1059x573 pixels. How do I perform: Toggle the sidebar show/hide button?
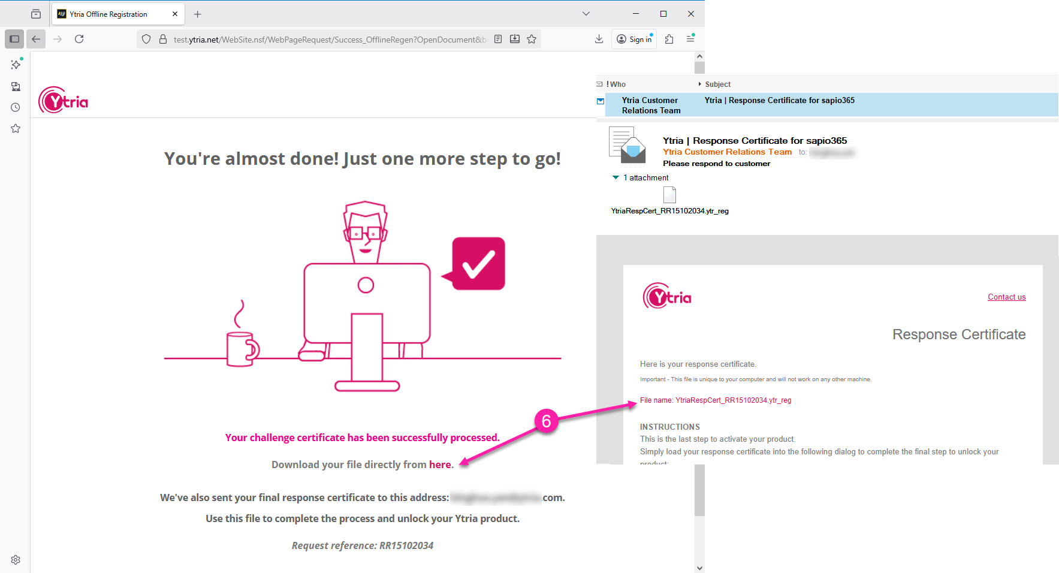point(14,39)
